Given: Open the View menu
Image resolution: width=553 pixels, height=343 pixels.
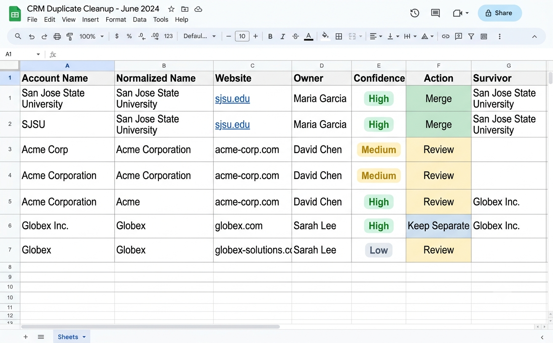Looking at the screenshot, I should (69, 19).
